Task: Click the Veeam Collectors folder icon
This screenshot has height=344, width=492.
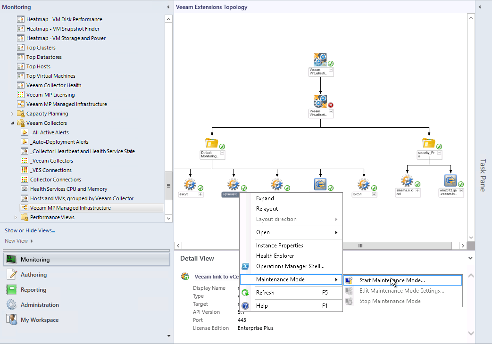Action: tap(21, 123)
